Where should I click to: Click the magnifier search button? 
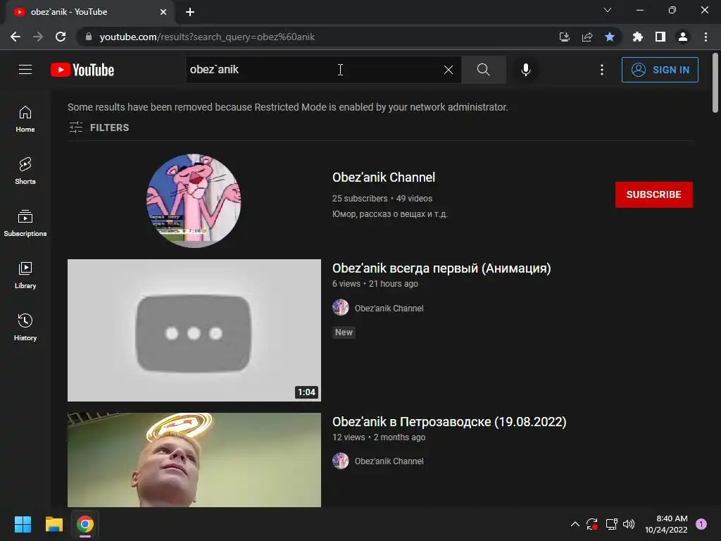click(x=483, y=70)
